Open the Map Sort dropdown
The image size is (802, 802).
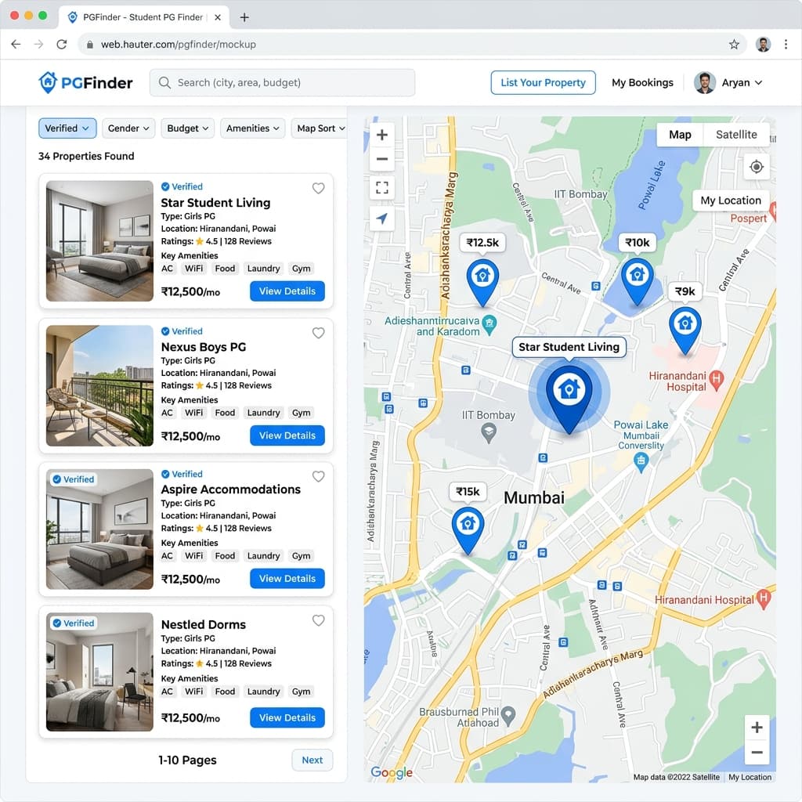[320, 128]
